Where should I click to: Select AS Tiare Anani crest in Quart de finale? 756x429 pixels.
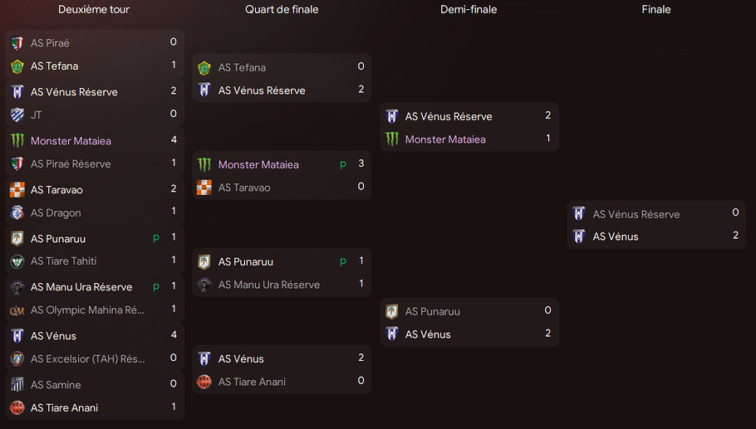[204, 382]
